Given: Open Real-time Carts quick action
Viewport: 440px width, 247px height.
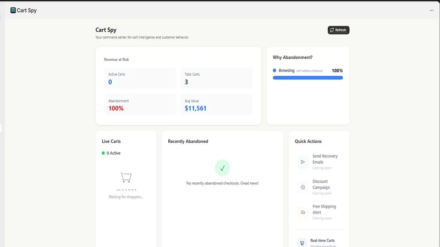Looking at the screenshot, I should [319, 243].
